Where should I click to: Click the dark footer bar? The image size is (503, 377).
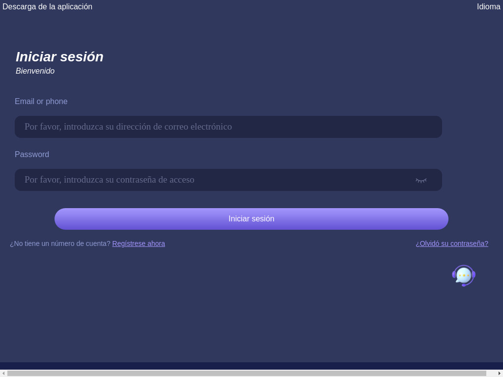(x=251, y=366)
